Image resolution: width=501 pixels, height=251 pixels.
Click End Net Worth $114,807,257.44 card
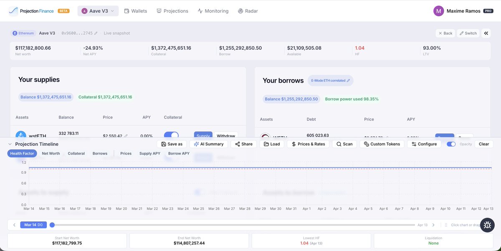click(189, 241)
